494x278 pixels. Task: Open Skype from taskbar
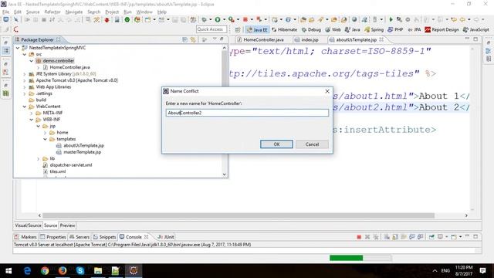point(80,271)
